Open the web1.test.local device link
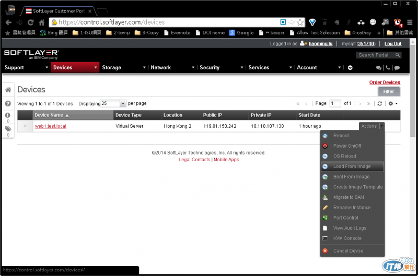 [50, 126]
